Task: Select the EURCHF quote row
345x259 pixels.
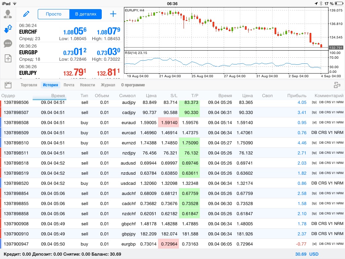Action: coord(69,32)
